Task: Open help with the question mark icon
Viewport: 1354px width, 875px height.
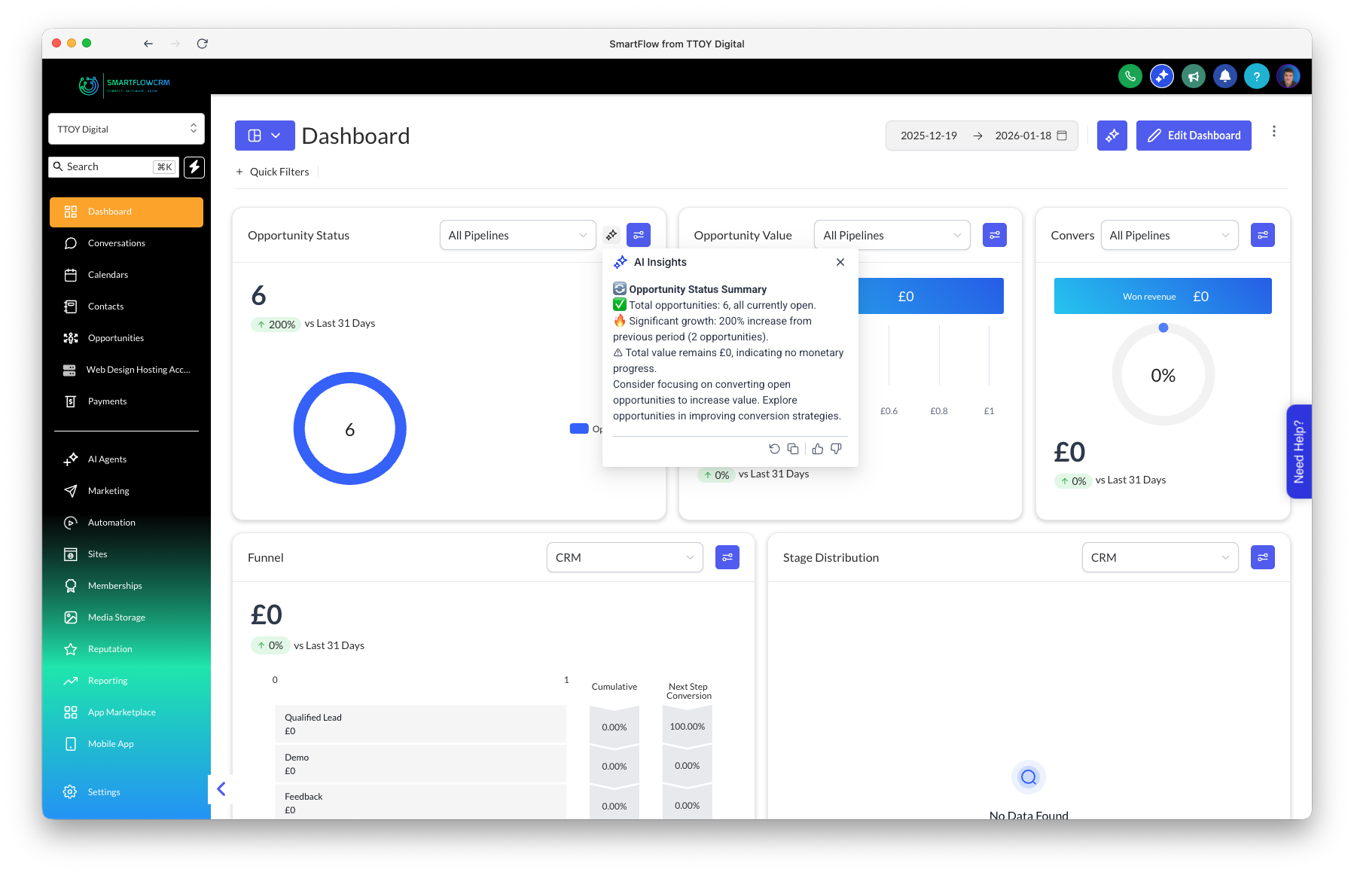Action: (1256, 76)
